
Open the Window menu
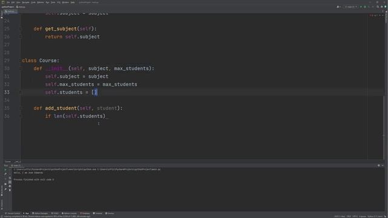pos(65,2)
